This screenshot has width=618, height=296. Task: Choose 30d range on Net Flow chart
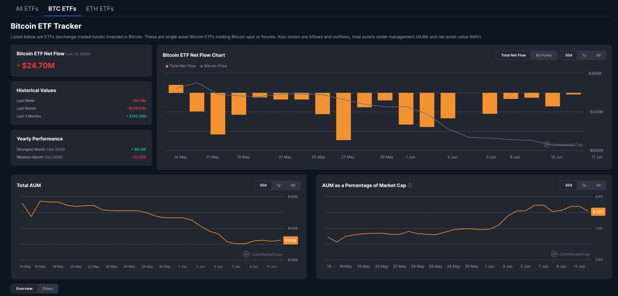pyautogui.click(x=569, y=55)
